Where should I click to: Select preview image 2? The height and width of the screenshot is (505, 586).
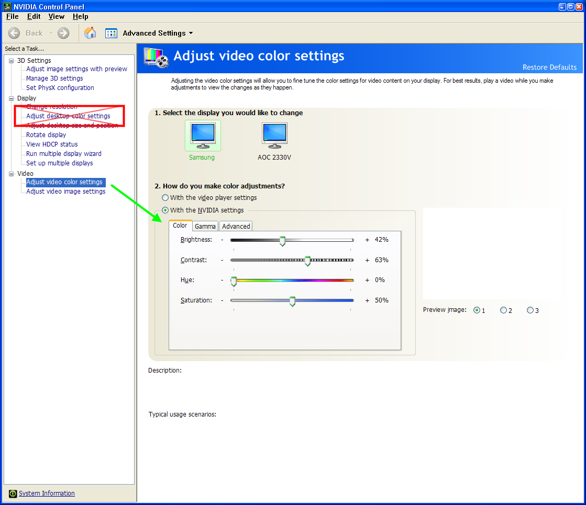(x=503, y=310)
